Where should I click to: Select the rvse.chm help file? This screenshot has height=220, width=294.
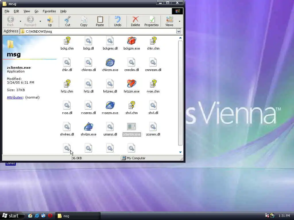click(x=153, y=87)
